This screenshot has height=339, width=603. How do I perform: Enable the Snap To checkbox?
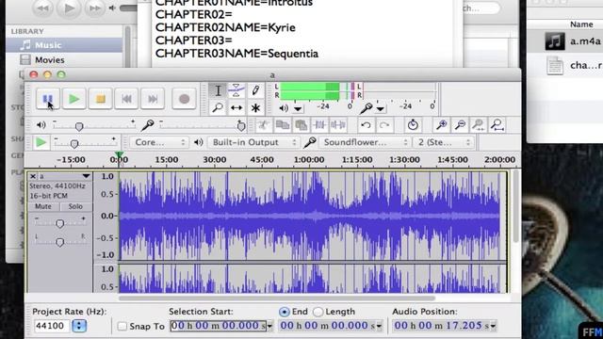[122, 327]
